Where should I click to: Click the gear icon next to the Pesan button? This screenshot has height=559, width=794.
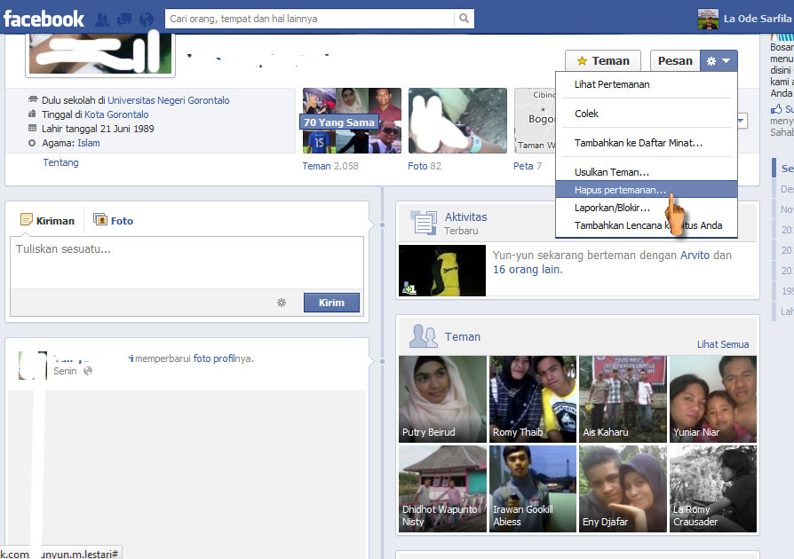(x=710, y=60)
